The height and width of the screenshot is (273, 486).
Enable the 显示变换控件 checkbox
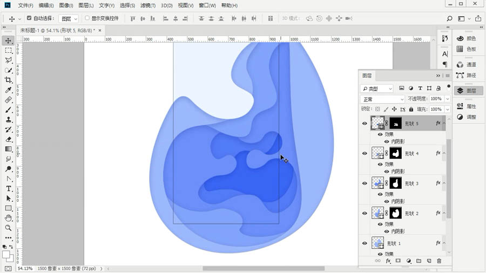(x=87, y=18)
